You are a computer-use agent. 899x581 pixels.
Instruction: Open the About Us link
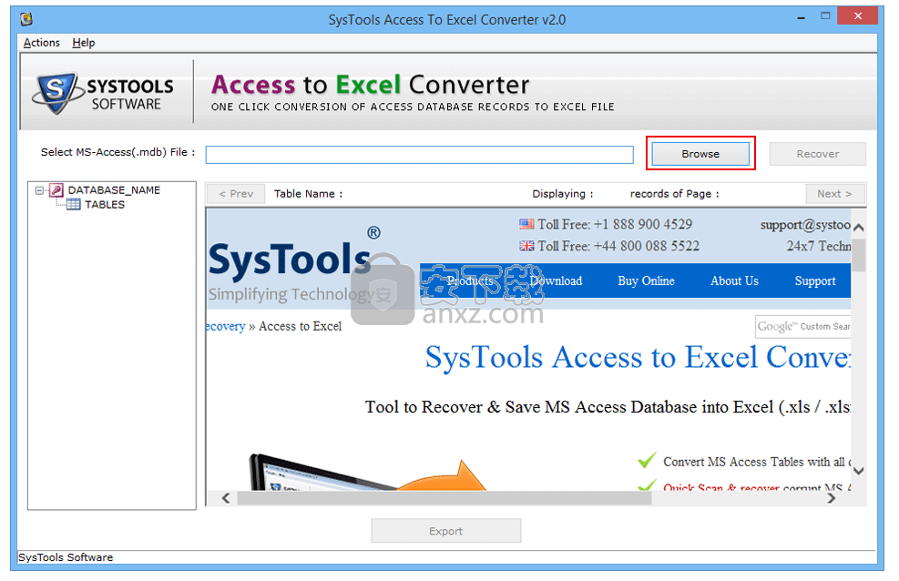(x=734, y=280)
